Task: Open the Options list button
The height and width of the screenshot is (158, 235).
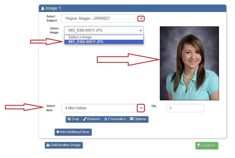Action: (138, 119)
